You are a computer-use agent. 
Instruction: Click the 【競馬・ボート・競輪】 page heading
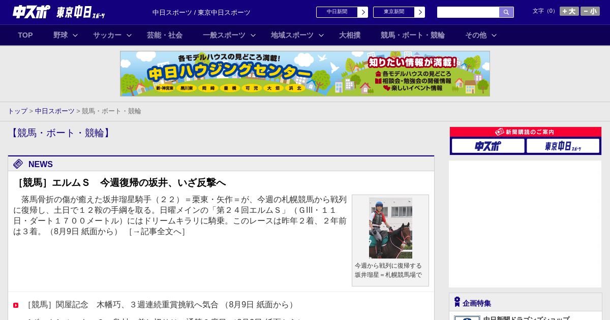60,133
